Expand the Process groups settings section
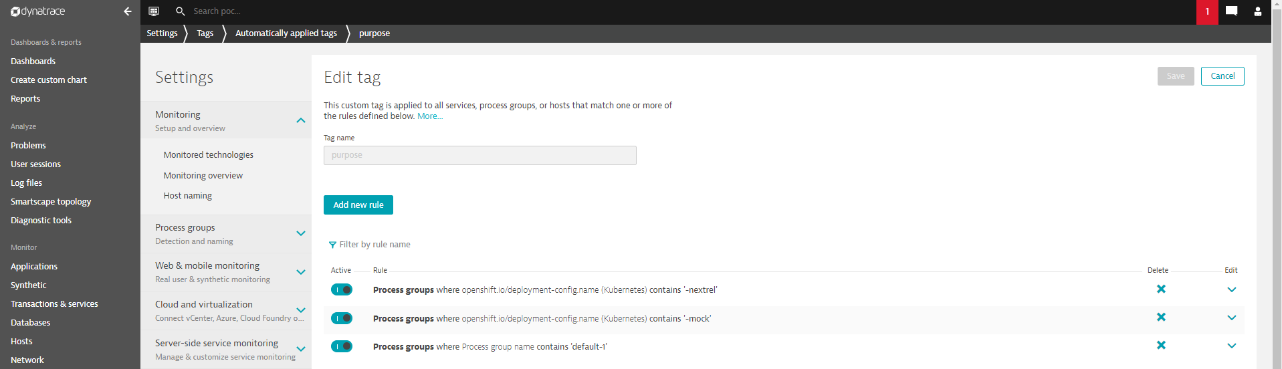This screenshot has height=369, width=1282. [226, 233]
